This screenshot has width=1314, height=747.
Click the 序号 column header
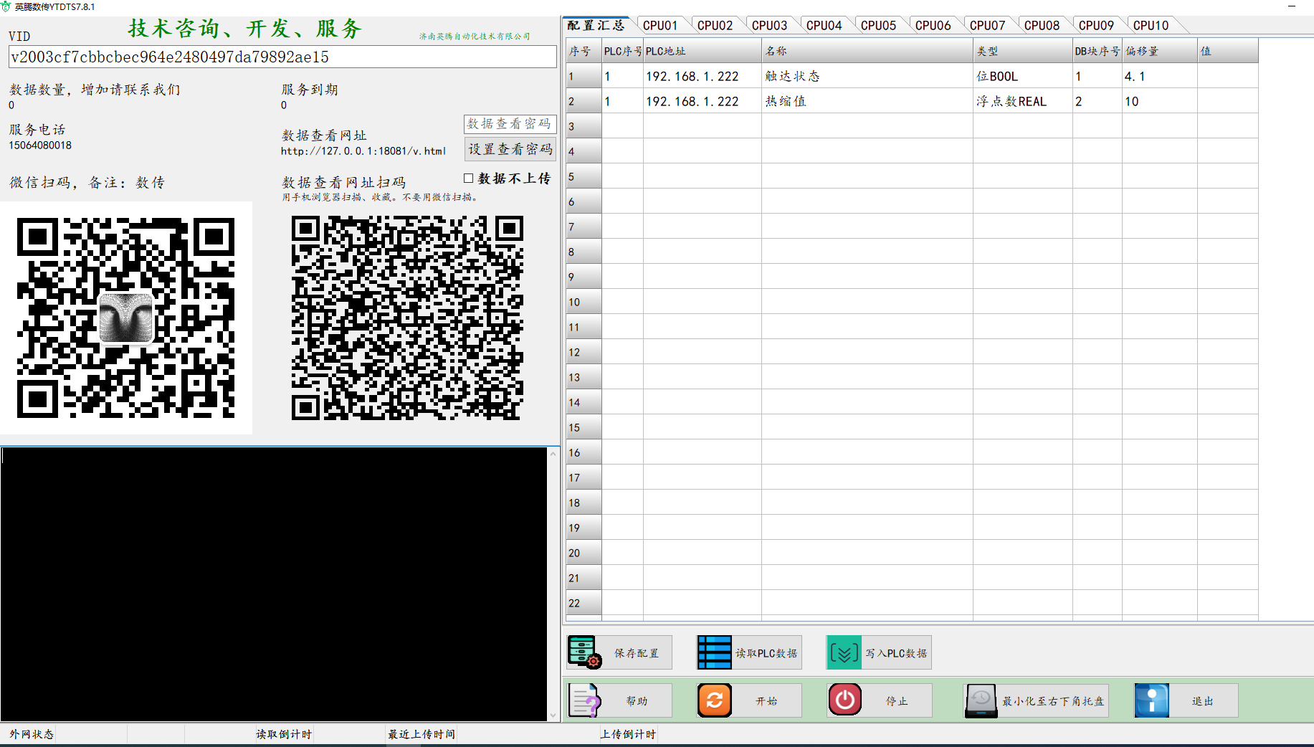click(x=583, y=51)
